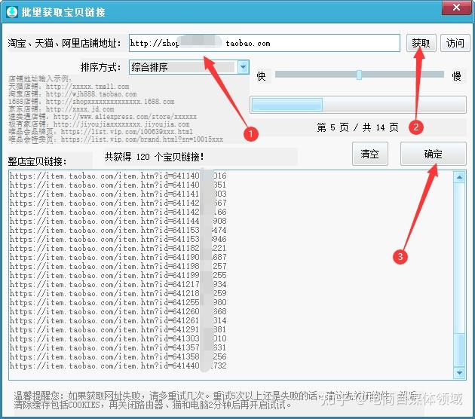Click the link ending in 668
The image size is (475, 419).
pos(118,311)
